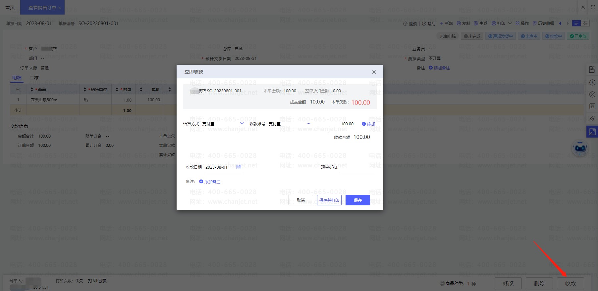Click 添加 to add another payment line
Viewport: 598px width, 291px height.
(368, 124)
